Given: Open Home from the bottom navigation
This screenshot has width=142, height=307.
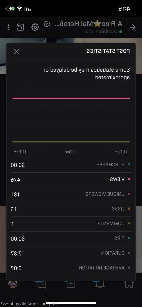Looking at the screenshot, I should 129,285.
